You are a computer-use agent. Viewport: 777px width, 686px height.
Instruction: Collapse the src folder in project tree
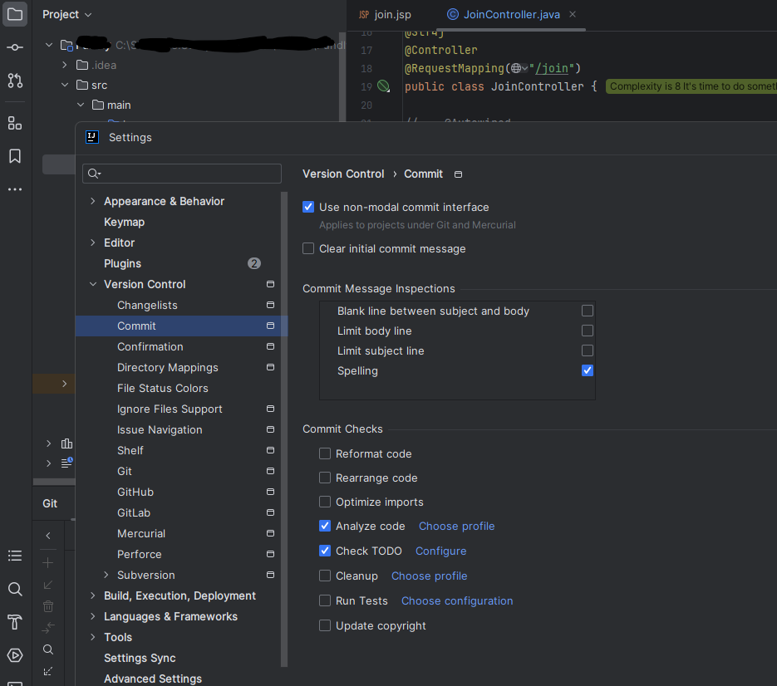coord(65,85)
